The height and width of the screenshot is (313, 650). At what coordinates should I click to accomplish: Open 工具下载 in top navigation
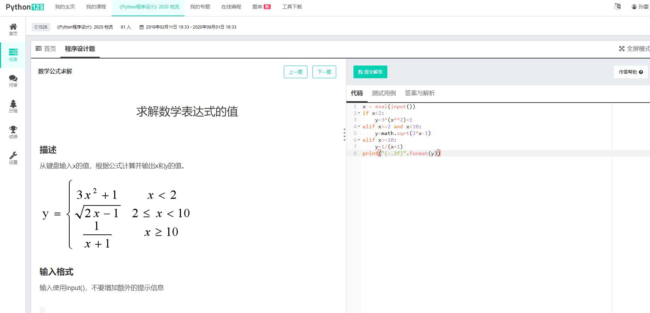pos(292,7)
